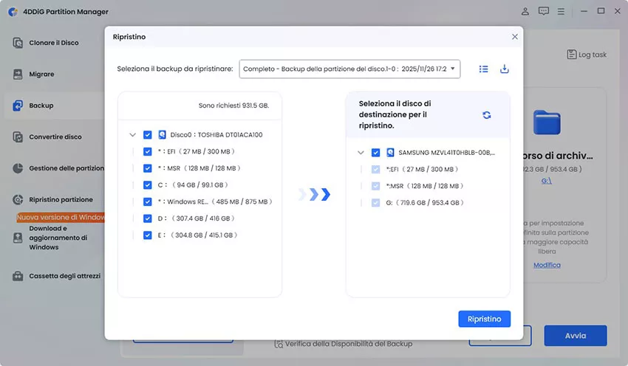Image resolution: width=628 pixels, height=366 pixels.
Task: Click the Gestione delle partizioni pie icon
Action: (18, 168)
